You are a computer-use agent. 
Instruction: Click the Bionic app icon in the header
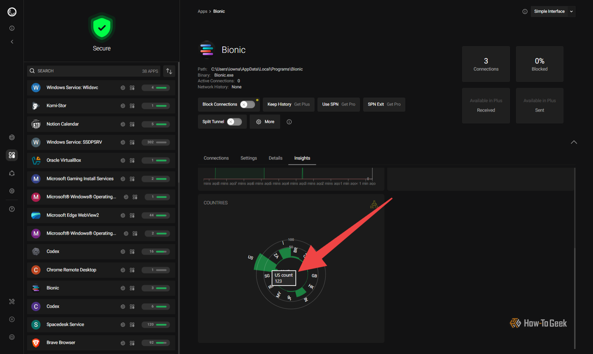coord(206,50)
